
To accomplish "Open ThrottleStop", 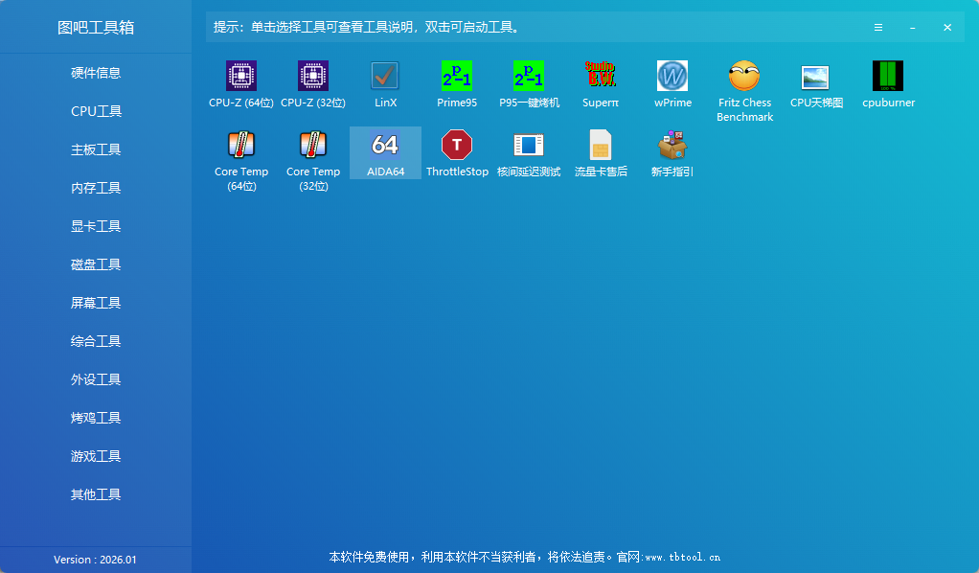I will 457,153.
